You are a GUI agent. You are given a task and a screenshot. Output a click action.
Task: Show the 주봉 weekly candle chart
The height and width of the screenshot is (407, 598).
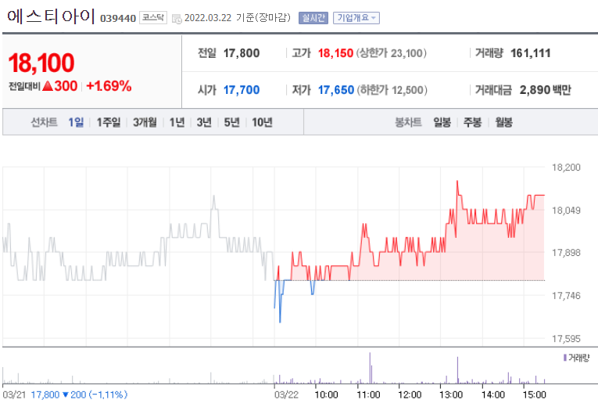[x=472, y=122]
